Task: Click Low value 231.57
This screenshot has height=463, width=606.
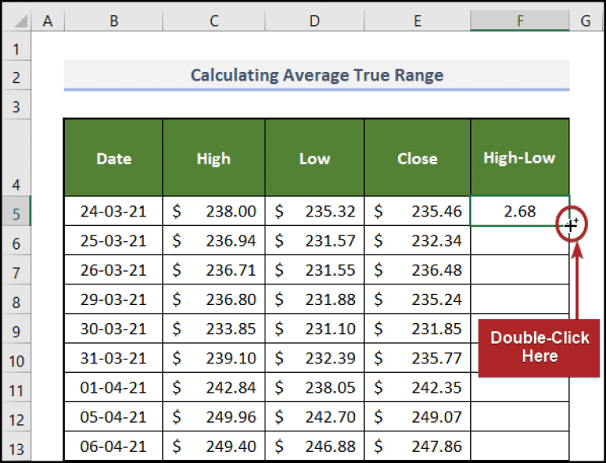Action: 314,240
